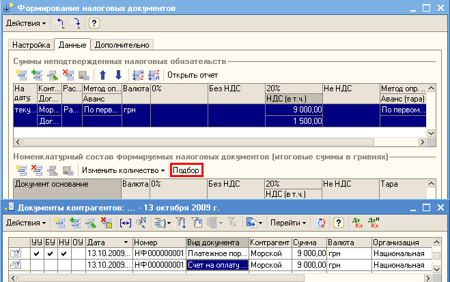The width and height of the screenshot is (450, 282).
Task: Click the move row down blue arrow
Action: [117, 75]
